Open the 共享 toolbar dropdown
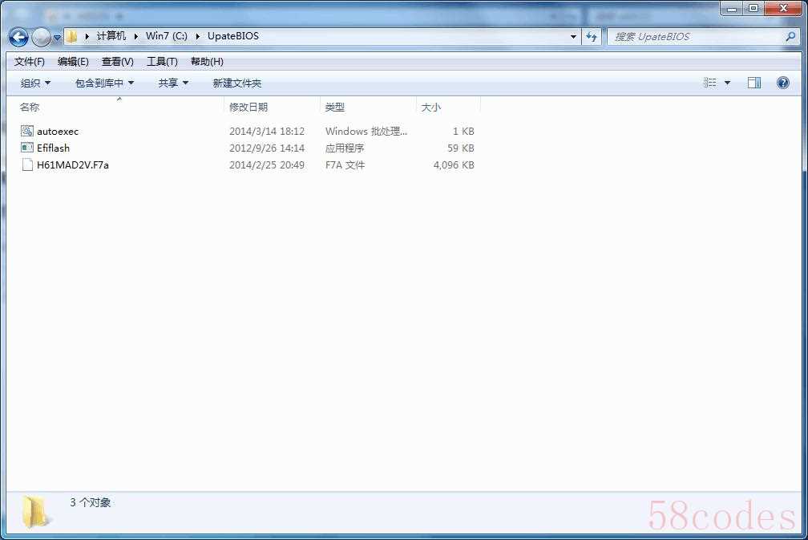Image resolution: width=808 pixels, height=540 pixels. (173, 83)
